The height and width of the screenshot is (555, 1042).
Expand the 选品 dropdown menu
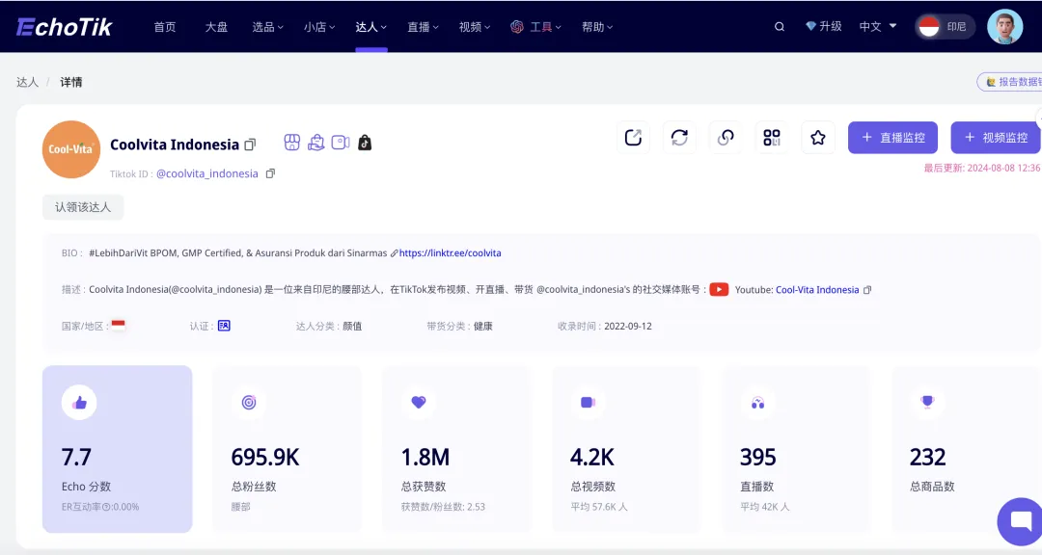click(267, 27)
